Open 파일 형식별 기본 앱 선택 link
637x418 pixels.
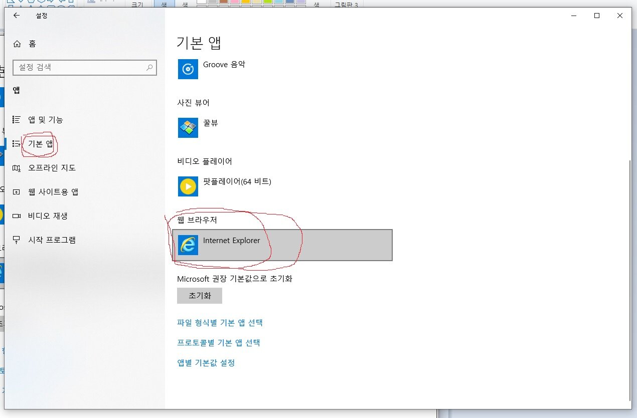[x=220, y=323]
